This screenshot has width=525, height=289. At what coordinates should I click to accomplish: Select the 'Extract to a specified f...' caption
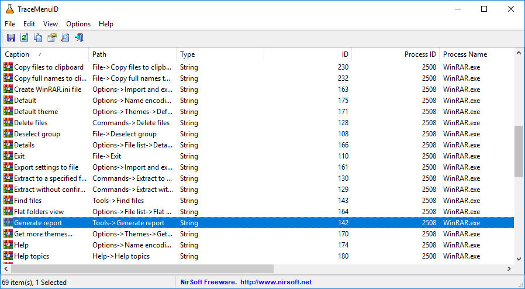click(x=50, y=178)
